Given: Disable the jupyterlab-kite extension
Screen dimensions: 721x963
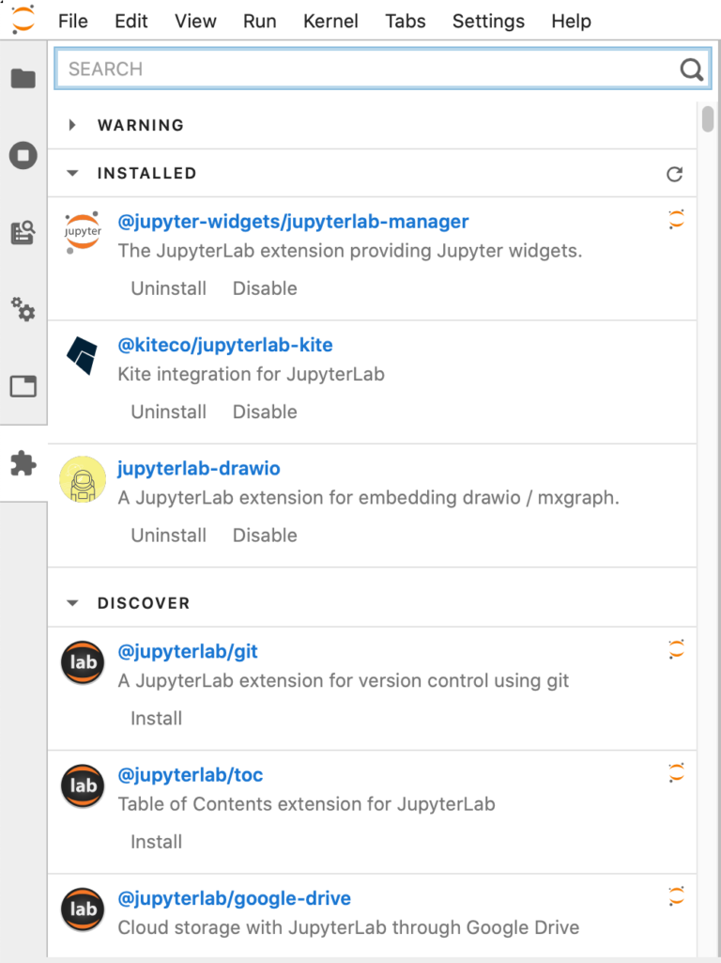Looking at the screenshot, I should click(265, 412).
